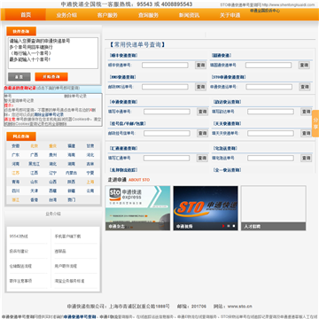The height and width of the screenshot is (319, 319).
Task: Open the 95543热线 hotline link
Action: pos(19,237)
